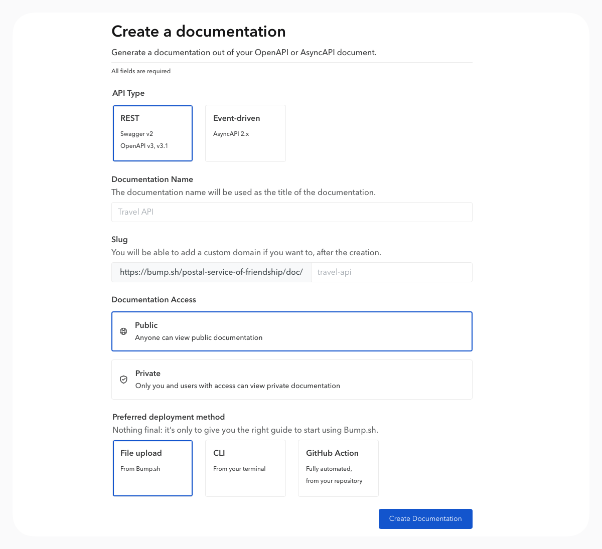Click the 'From your terminal' description

(239, 469)
